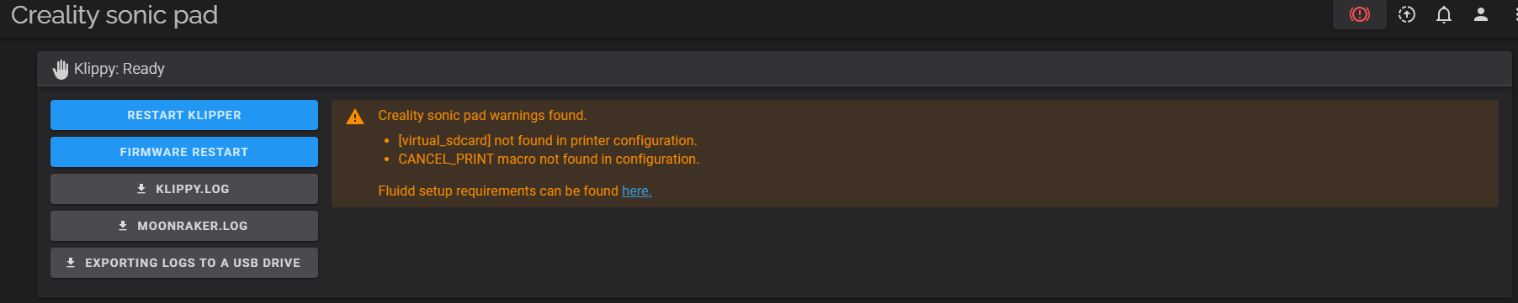Select the virtual_sdcard not found warning

[548, 141]
